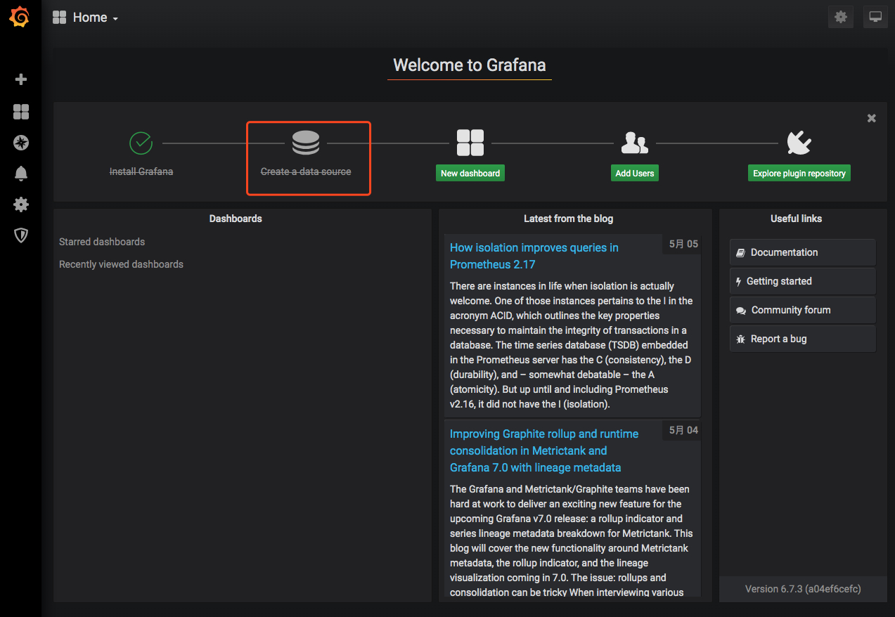This screenshot has width=895, height=617.
Task: Click the Grafana logo in the sidebar
Action: coord(20,17)
